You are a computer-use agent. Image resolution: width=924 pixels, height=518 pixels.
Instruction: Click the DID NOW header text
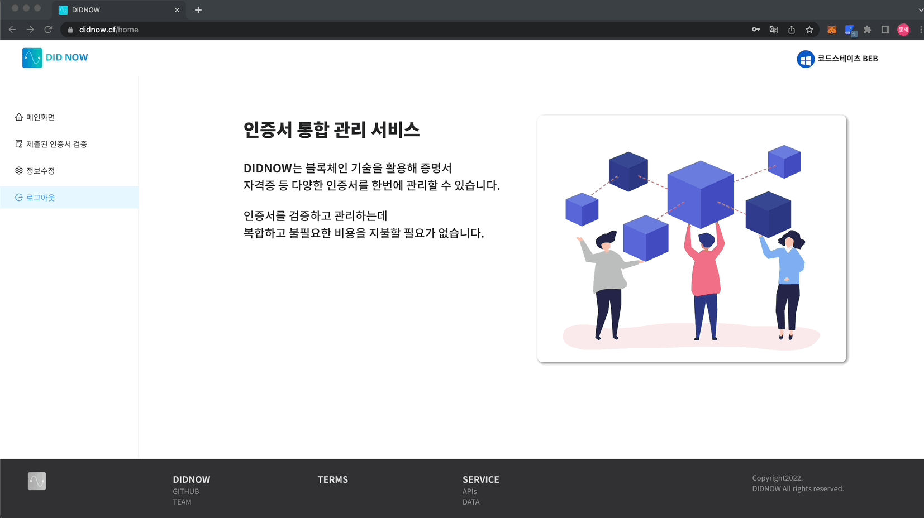(67, 57)
